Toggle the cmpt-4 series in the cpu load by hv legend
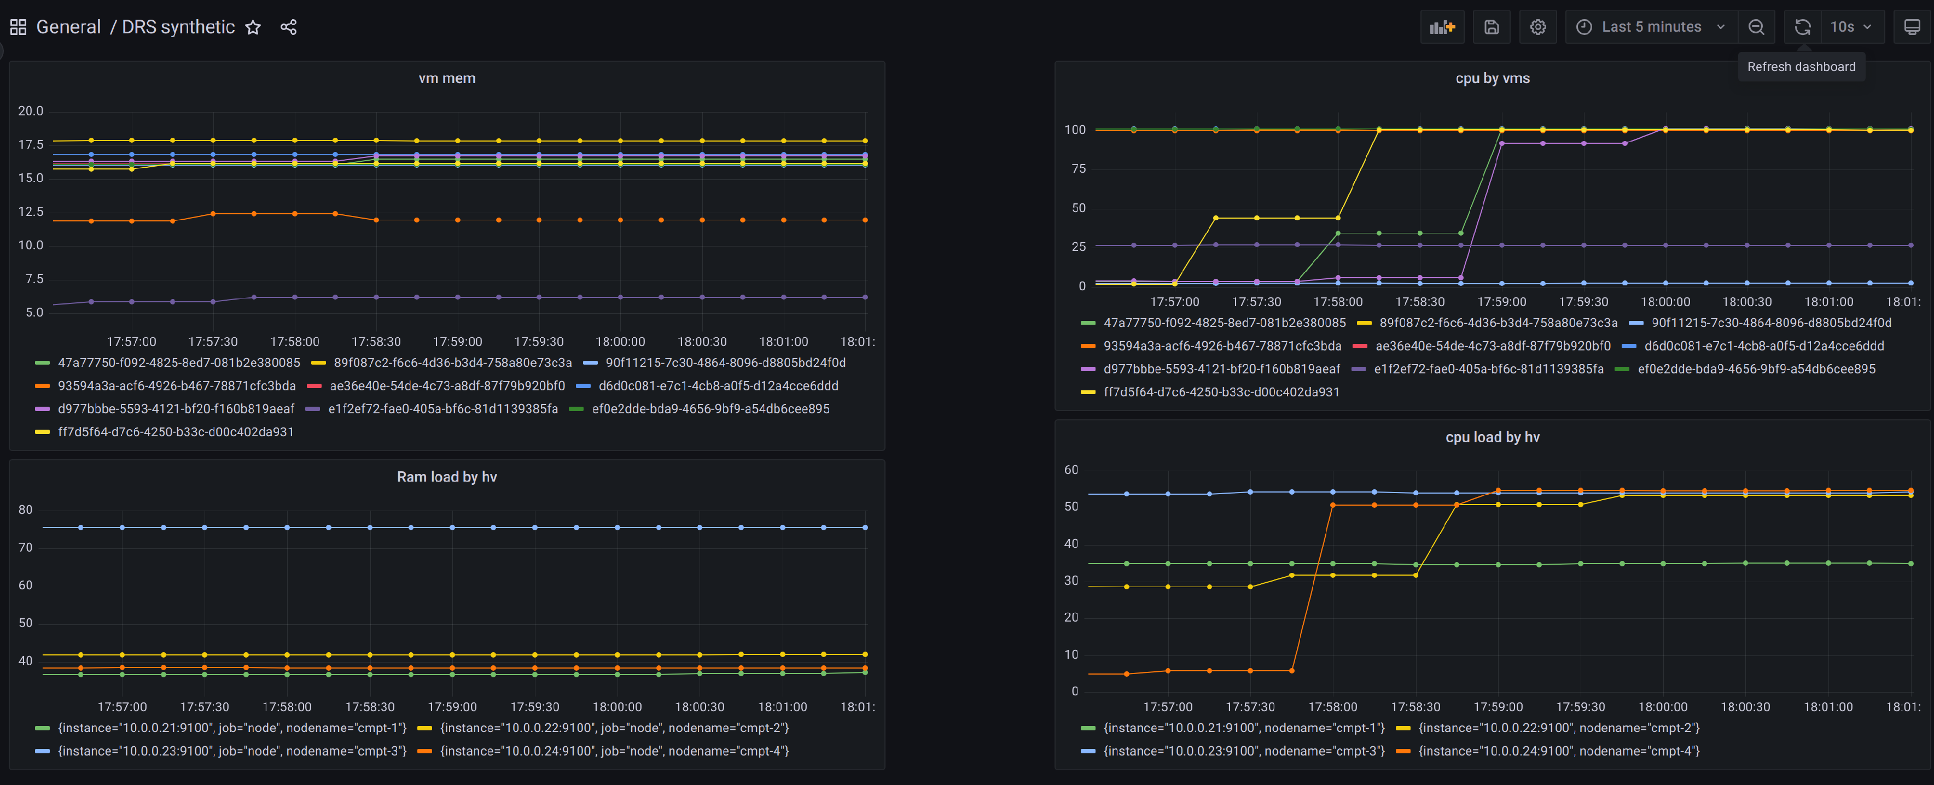This screenshot has width=1934, height=785. [x=1558, y=751]
